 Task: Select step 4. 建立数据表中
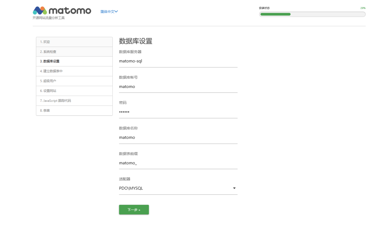tap(74, 71)
